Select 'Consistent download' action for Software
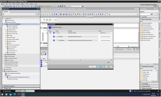Screen dimensions: 161x97 coord(105,37)
